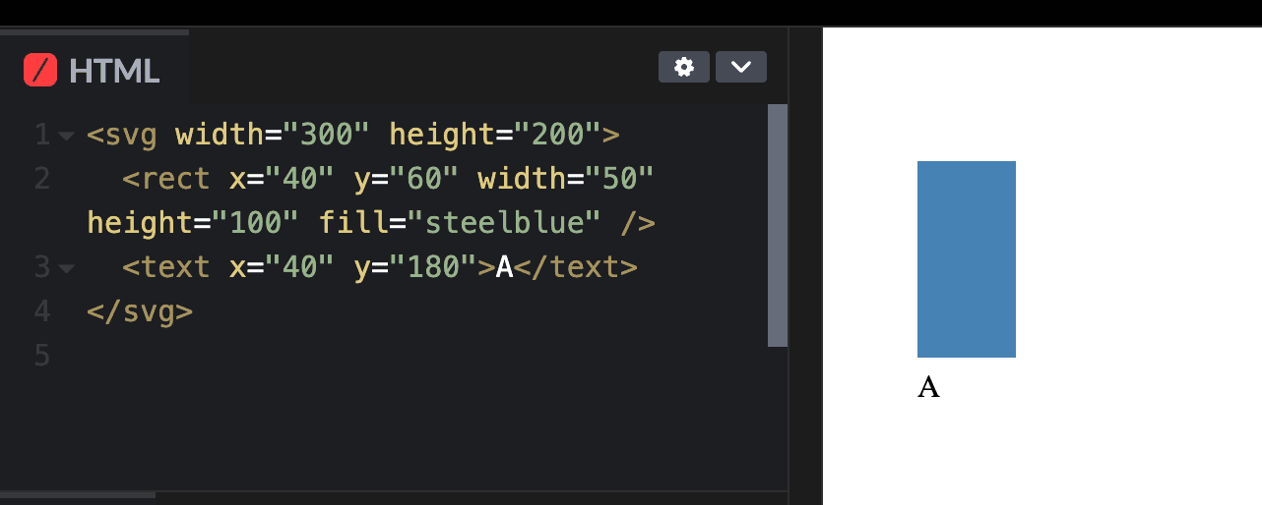Screen dimensions: 1262x505
Task: Click line number 5 in gutter
Action: click(41, 356)
